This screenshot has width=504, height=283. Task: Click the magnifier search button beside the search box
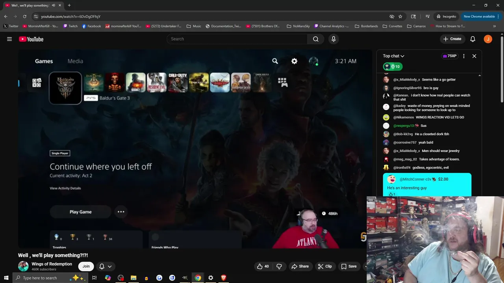[x=316, y=39]
